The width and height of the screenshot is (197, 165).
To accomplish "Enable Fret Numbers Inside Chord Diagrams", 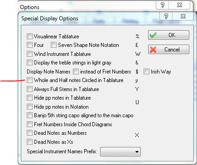I will 29,124.
